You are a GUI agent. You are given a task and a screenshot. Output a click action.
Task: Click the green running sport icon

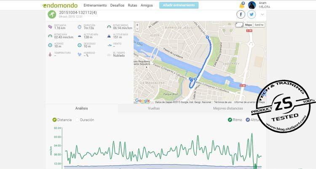click(x=51, y=14)
